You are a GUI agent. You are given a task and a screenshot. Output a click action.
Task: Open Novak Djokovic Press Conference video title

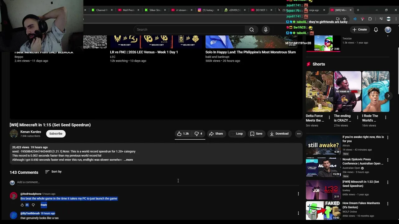coord(363,161)
